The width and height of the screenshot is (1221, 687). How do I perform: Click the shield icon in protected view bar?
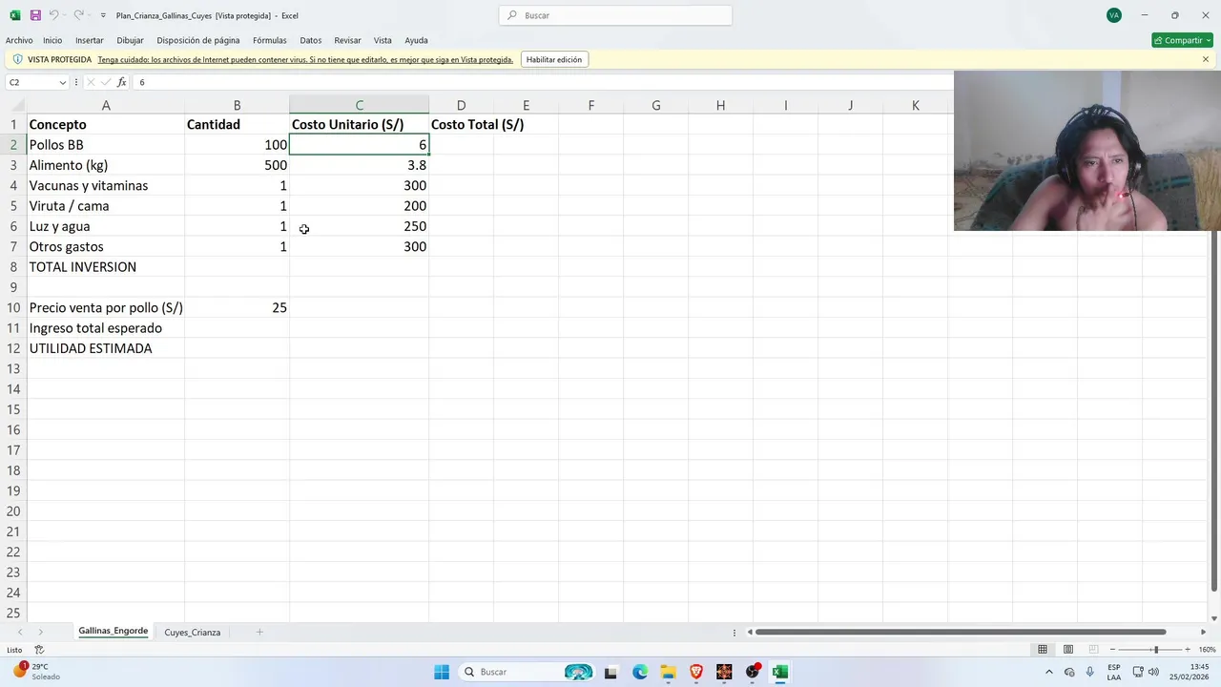point(17,59)
